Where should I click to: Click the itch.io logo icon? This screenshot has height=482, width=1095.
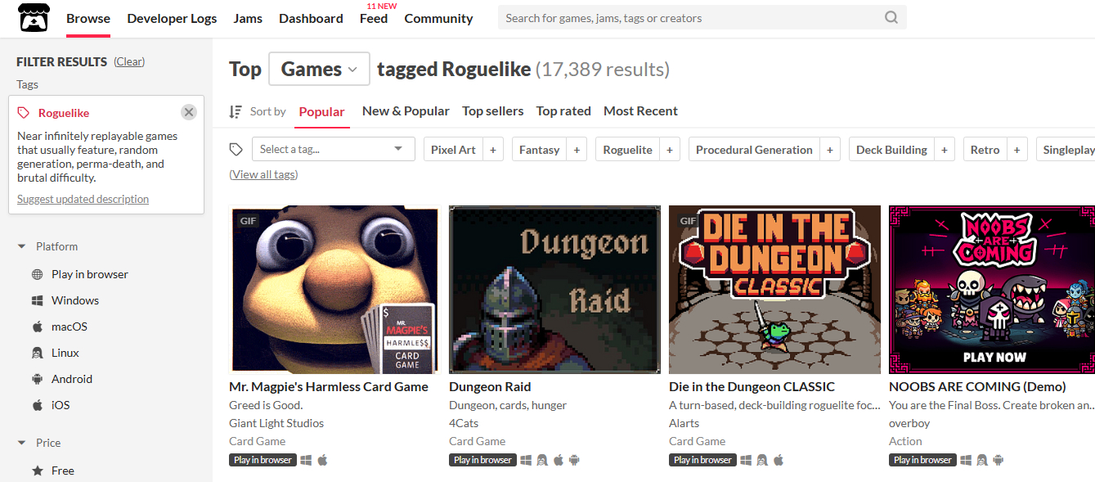click(x=34, y=18)
